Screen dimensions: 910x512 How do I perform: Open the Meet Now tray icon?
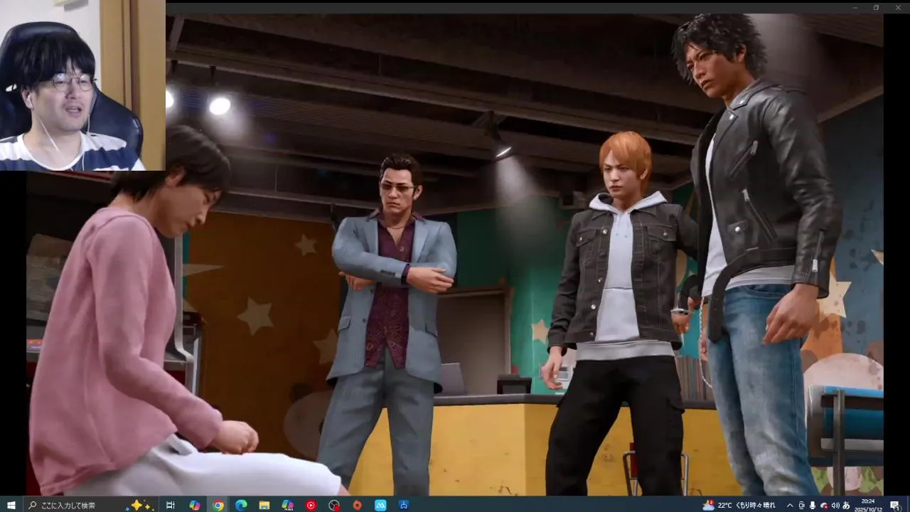801,505
